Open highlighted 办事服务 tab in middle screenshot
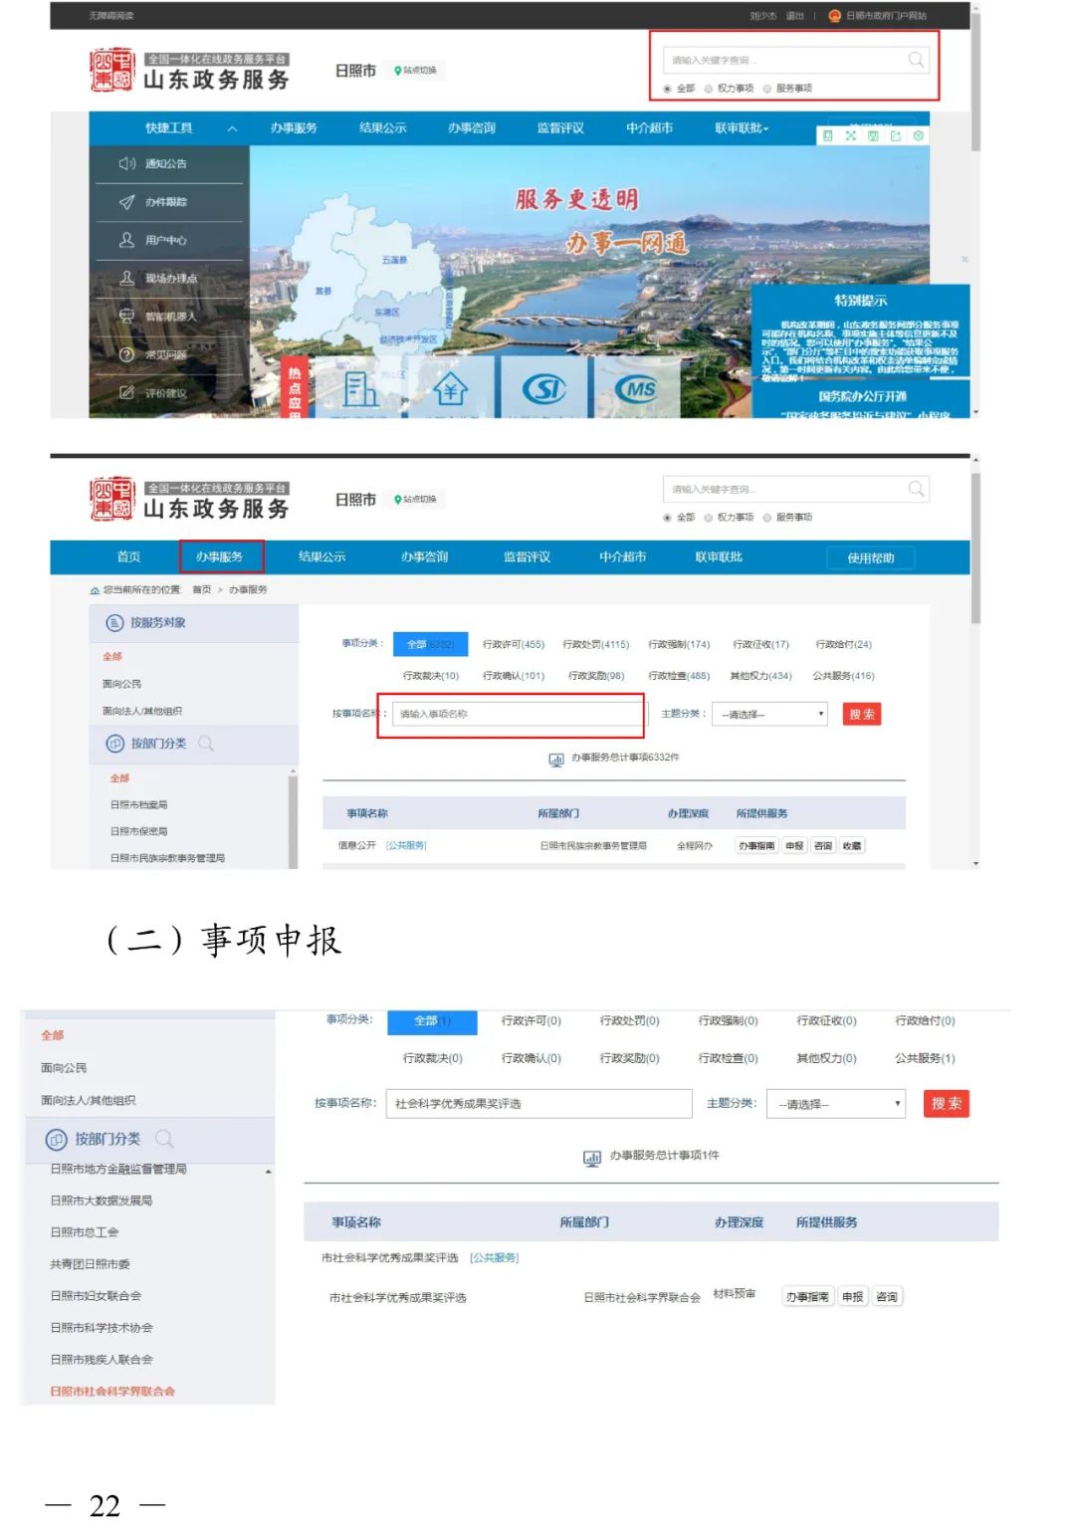 (x=221, y=557)
